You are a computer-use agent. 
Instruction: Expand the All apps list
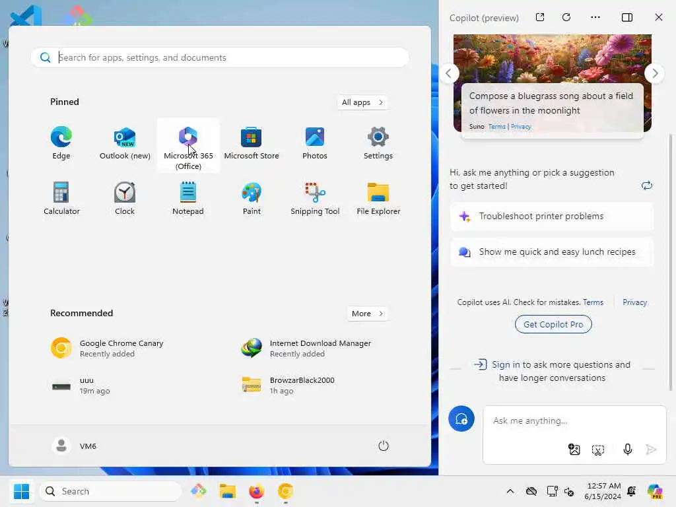pyautogui.click(x=362, y=102)
